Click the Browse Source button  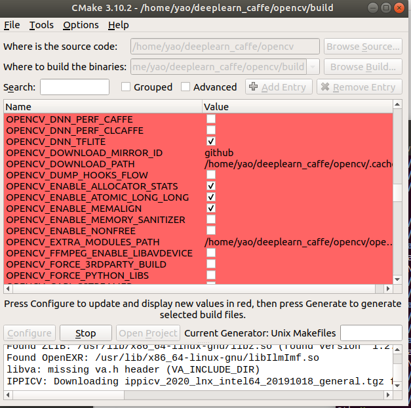pos(363,47)
